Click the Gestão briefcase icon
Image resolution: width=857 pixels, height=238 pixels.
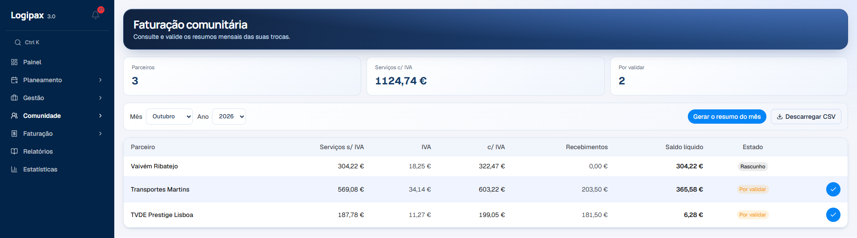click(14, 98)
